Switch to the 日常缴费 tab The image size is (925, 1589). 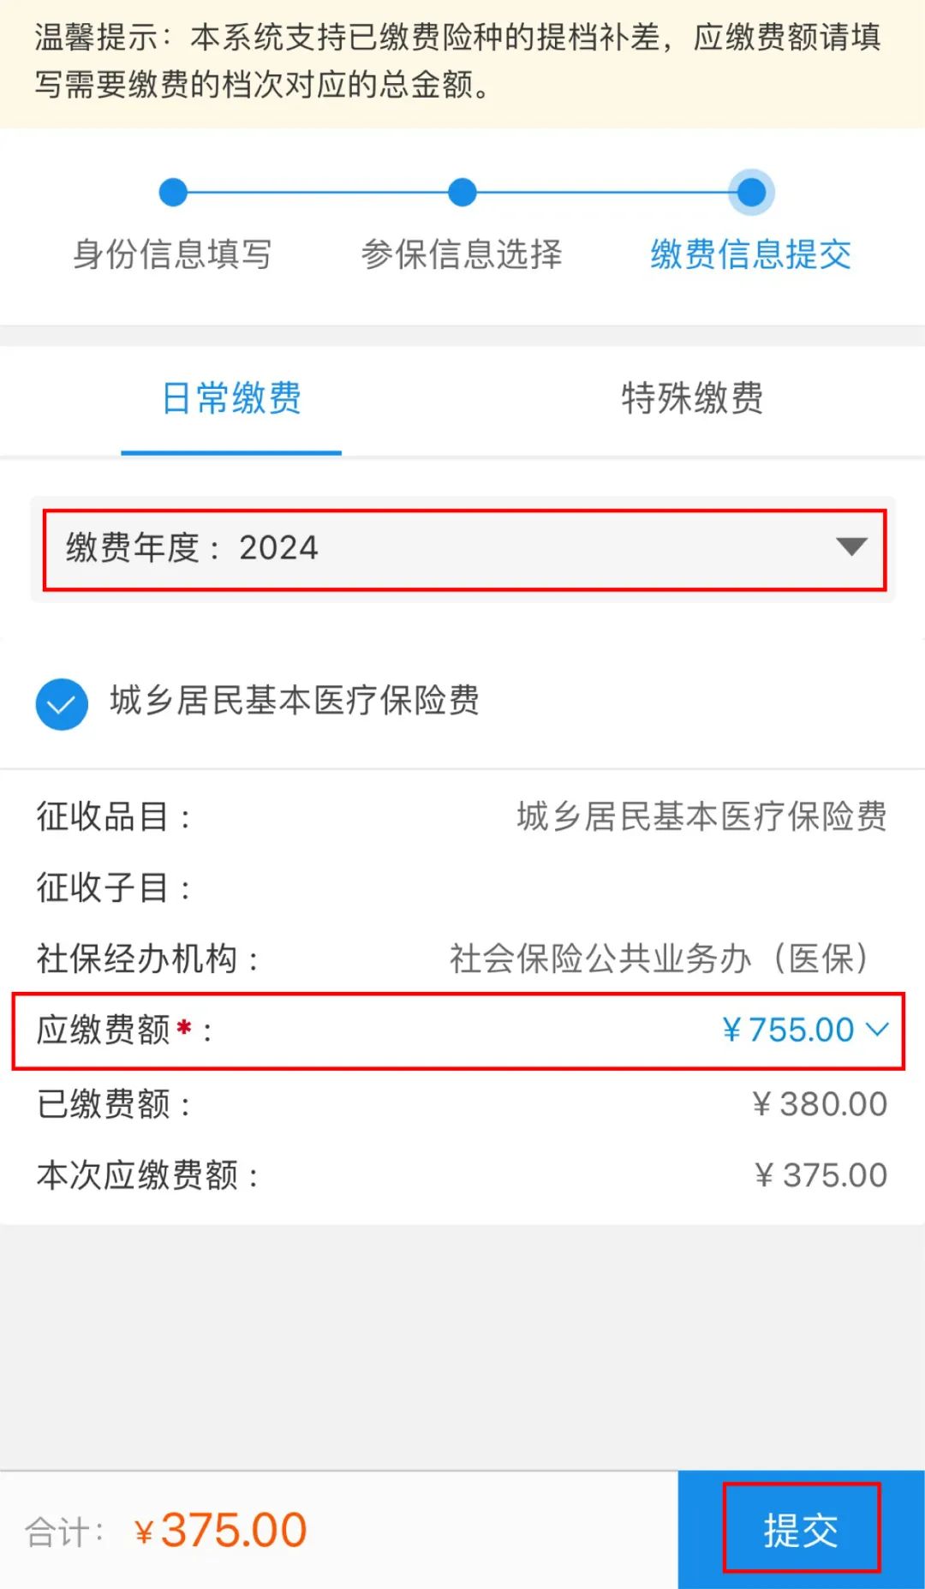point(231,398)
